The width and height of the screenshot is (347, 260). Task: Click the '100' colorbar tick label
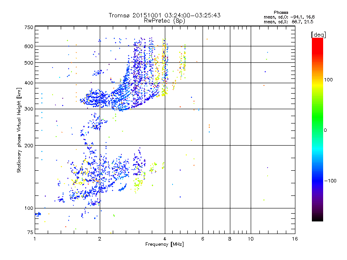tap(328, 80)
